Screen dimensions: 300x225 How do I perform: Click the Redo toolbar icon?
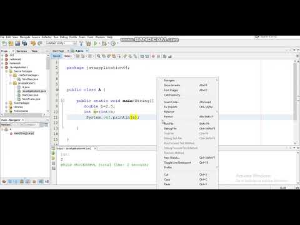[x=40, y=43]
